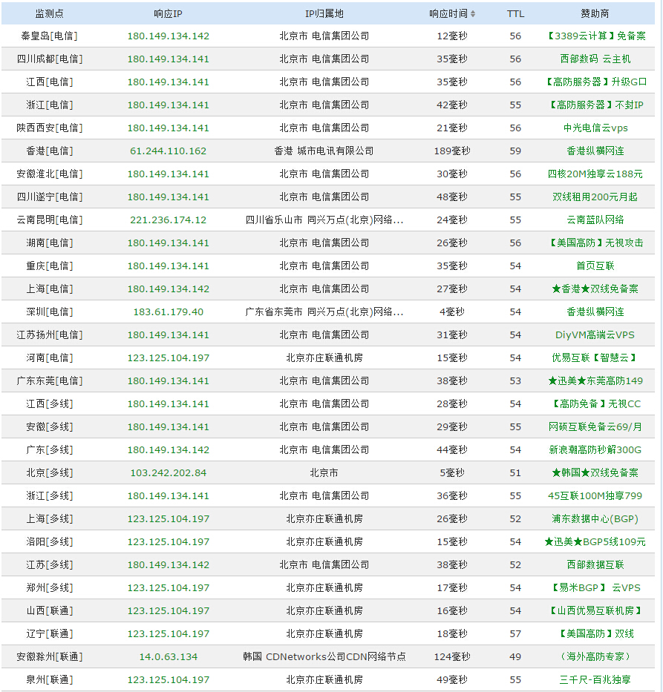
Task: Open sponsor link 【高防免备】无视CC
Action: point(595,403)
